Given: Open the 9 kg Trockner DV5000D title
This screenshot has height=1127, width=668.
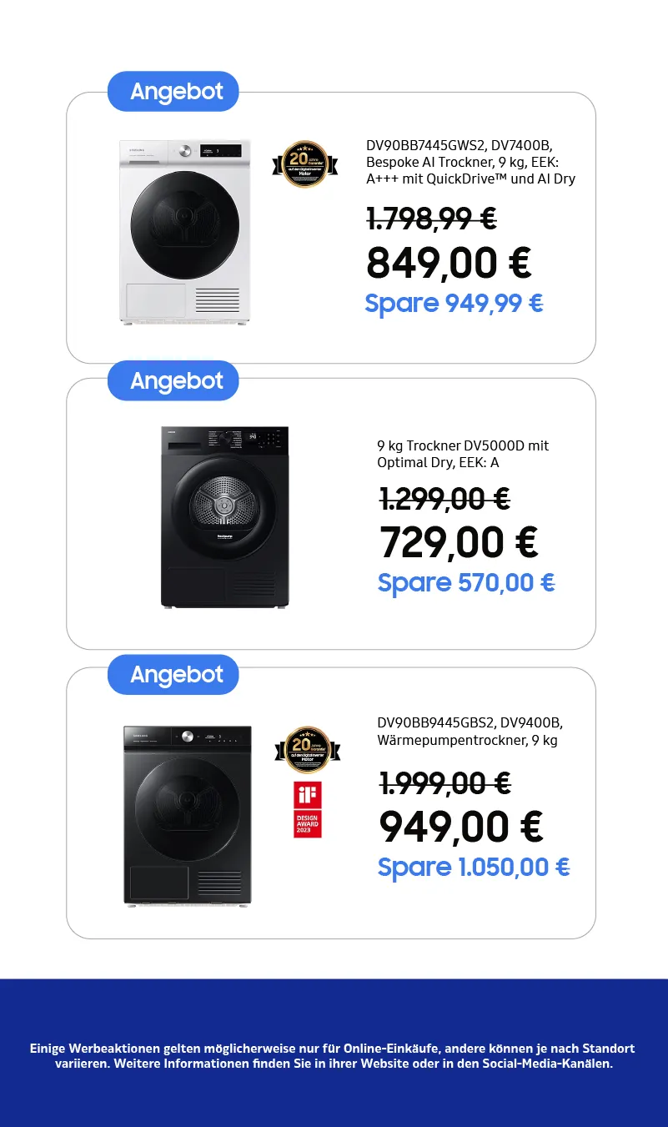Looking at the screenshot, I should coord(463,454).
